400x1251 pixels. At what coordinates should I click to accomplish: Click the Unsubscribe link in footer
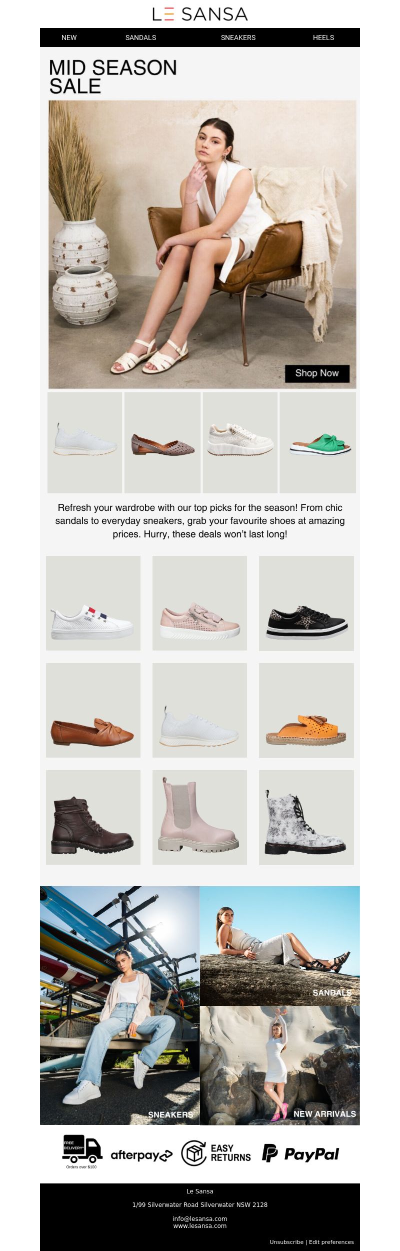[x=286, y=1242]
